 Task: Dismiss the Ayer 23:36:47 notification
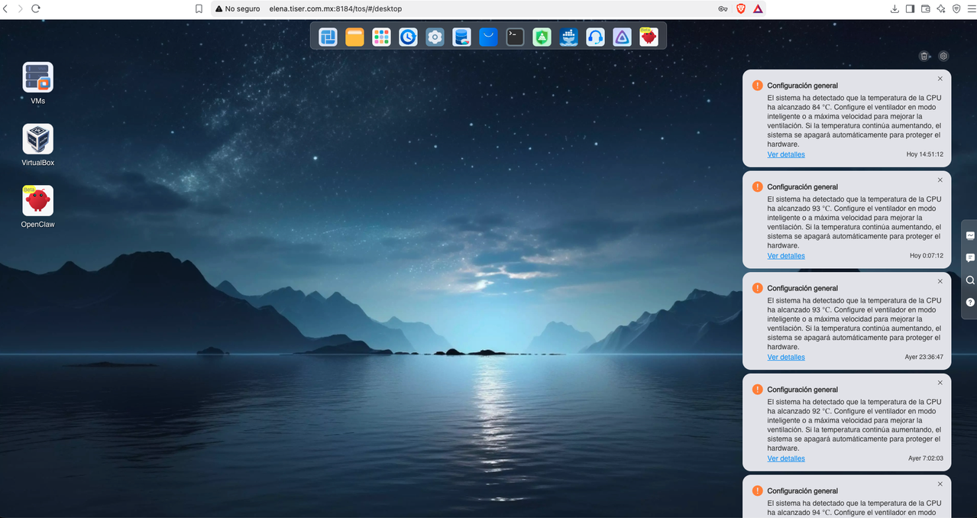tap(940, 281)
